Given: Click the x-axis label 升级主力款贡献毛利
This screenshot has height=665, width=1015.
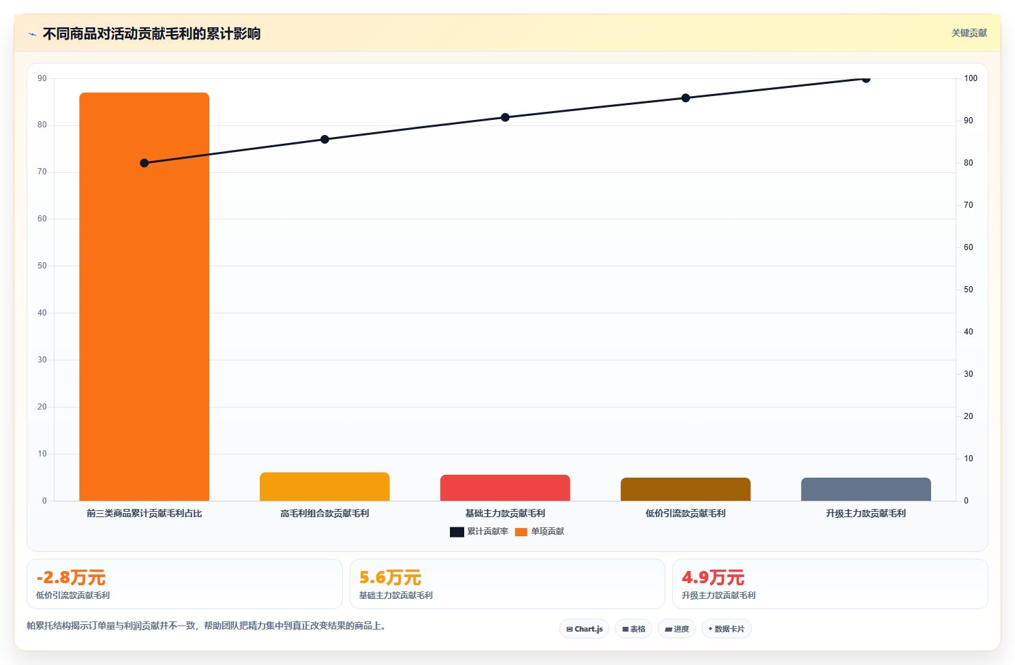Looking at the screenshot, I should tap(866, 513).
